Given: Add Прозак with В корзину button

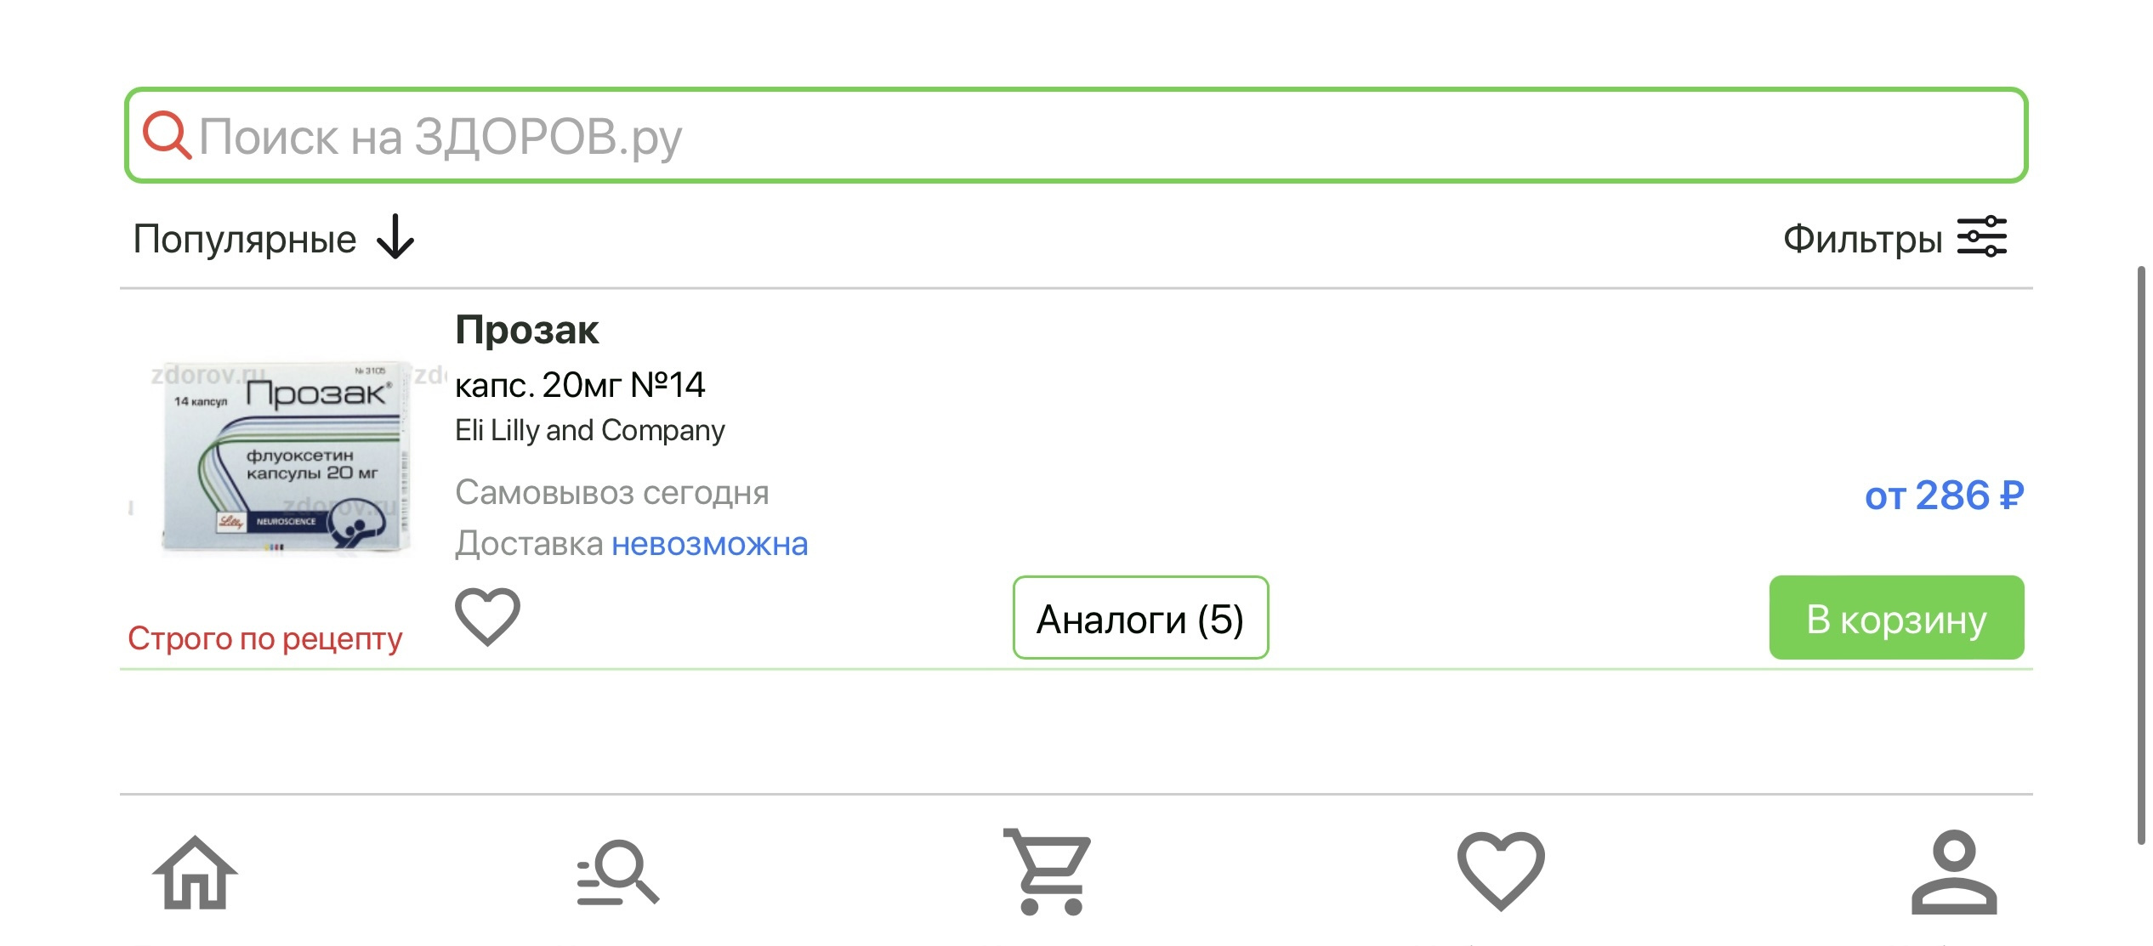Looking at the screenshot, I should point(1896,618).
